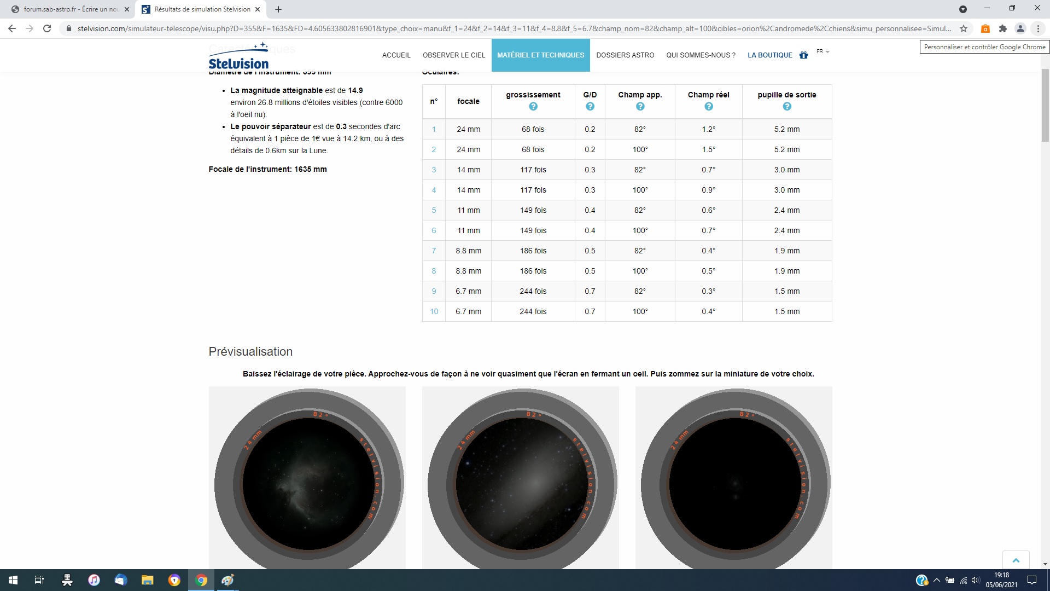
Task: Open the Observer le ciel menu
Action: point(453,55)
